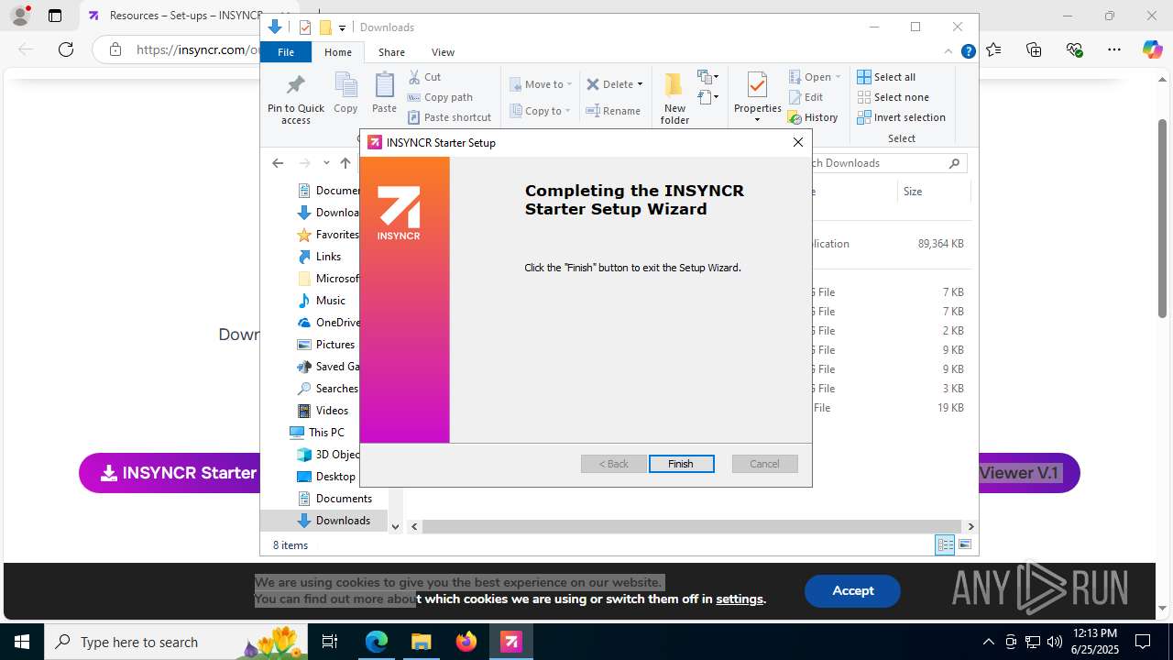Open the recent locations dropdown in Explorer
The image size is (1173, 660).
tap(326, 163)
